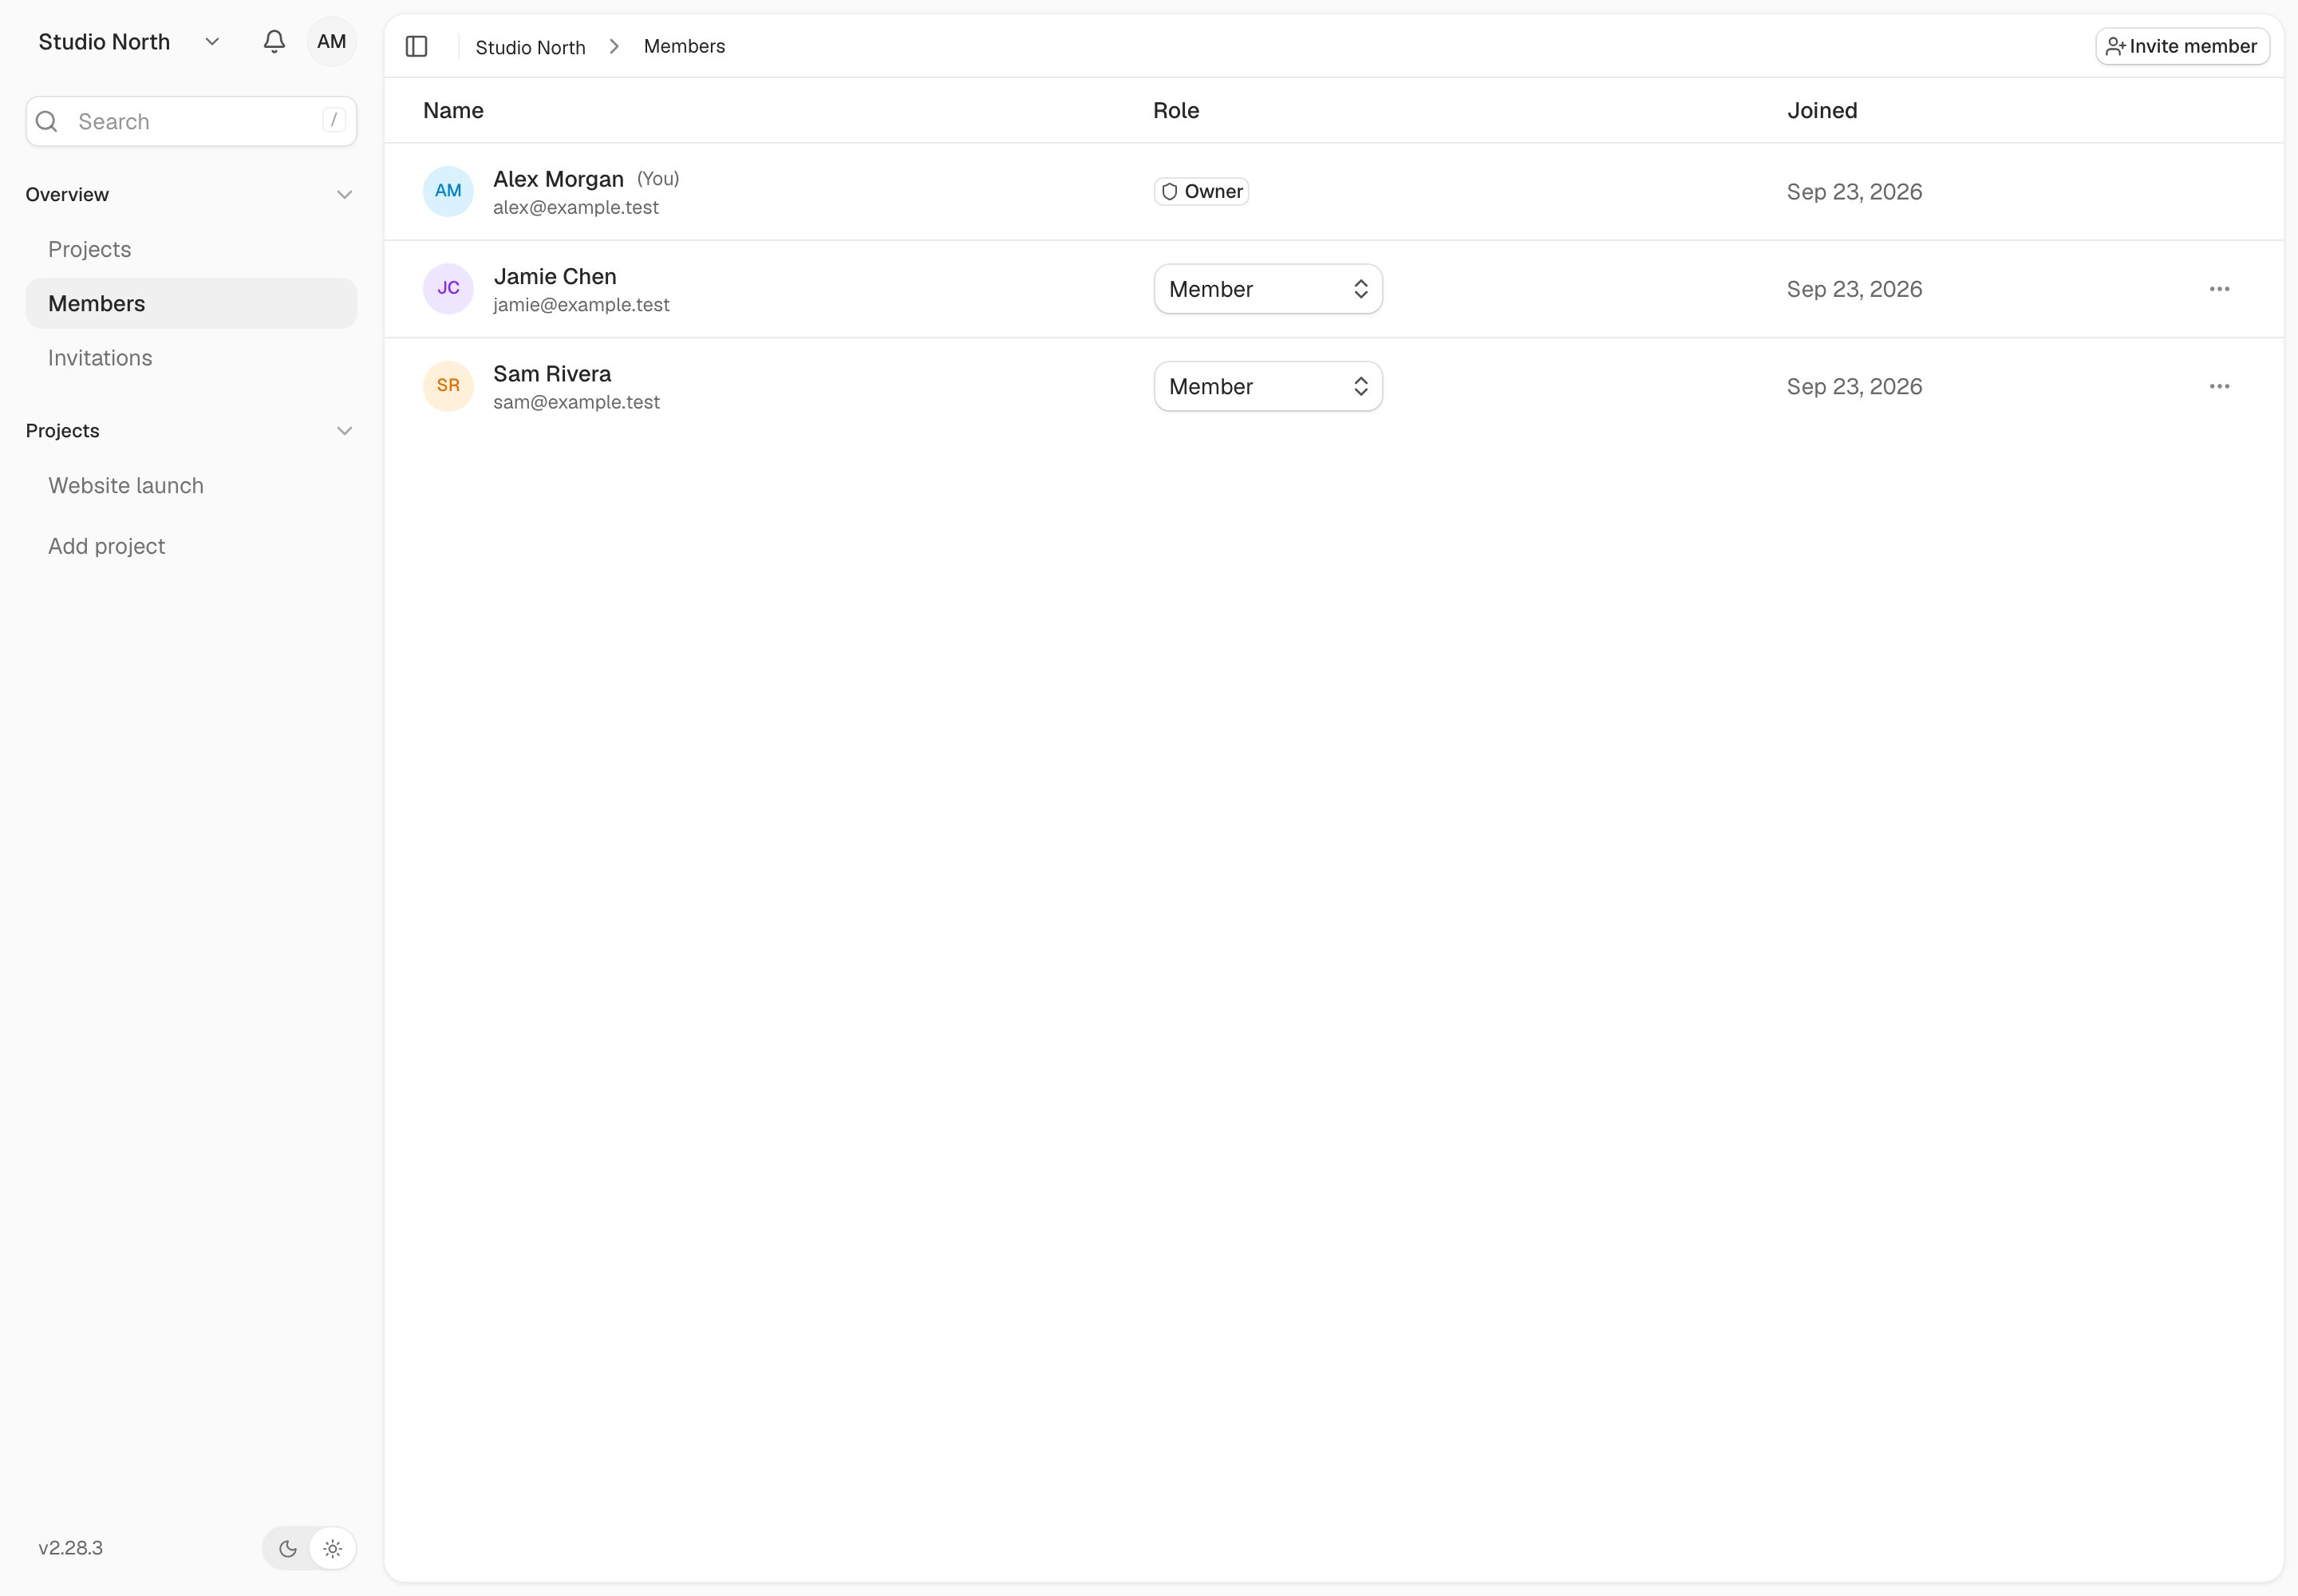Select Members in the sidebar
This screenshot has height=1596, width=2298.
(x=191, y=303)
